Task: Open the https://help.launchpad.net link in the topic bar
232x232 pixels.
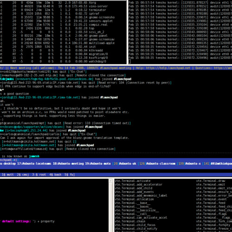Action: (x=168, y=68)
